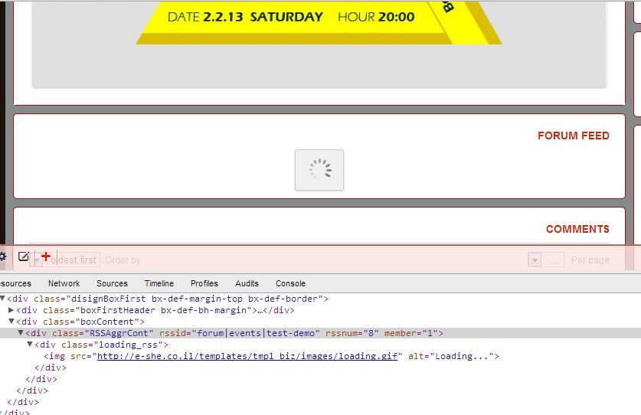Open the Resources tab

(x=15, y=283)
